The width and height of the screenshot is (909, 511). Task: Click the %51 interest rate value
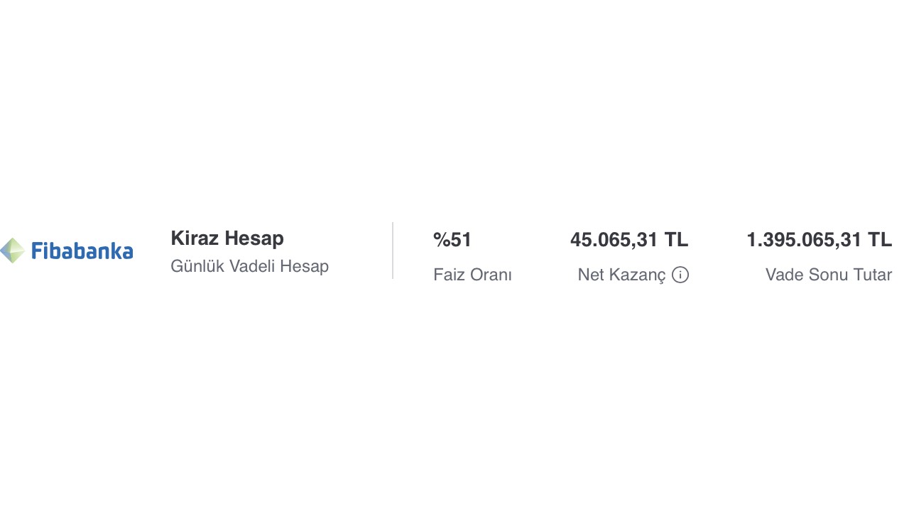click(x=452, y=240)
